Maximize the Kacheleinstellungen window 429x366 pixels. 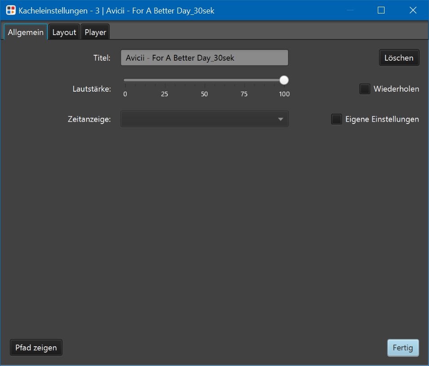coord(381,10)
